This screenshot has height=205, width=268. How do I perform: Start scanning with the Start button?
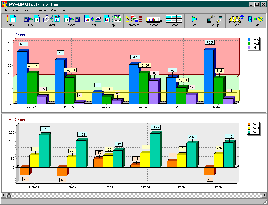tap(195, 19)
